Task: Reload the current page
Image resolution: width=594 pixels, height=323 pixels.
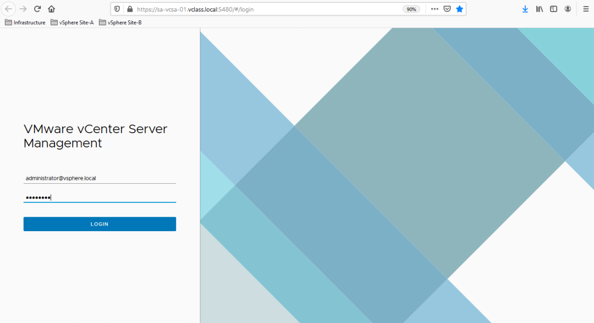Action: click(x=37, y=9)
